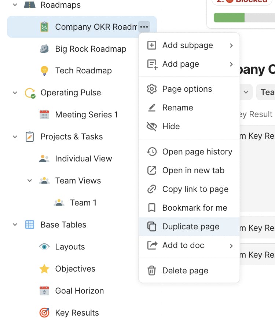Collapse the Base Tables section
Image resolution: width=275 pixels, height=320 pixels.
15,225
